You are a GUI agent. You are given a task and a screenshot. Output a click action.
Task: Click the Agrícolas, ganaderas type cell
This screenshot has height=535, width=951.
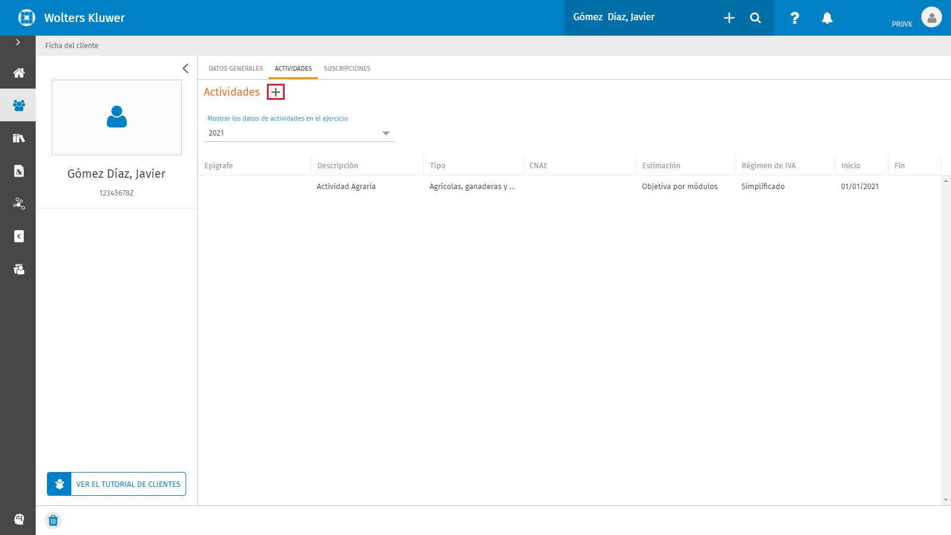473,187
